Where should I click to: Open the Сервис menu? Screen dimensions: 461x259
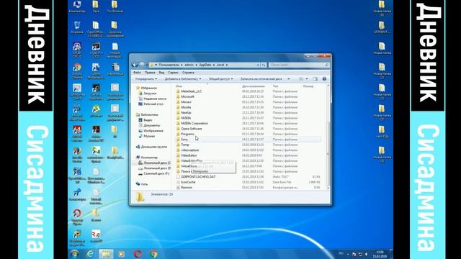173,72
